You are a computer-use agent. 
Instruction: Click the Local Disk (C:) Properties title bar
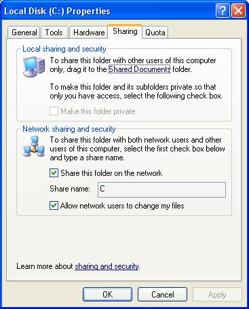point(109,11)
